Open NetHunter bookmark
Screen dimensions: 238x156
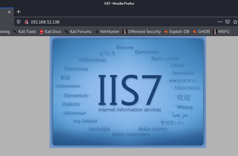(107, 32)
